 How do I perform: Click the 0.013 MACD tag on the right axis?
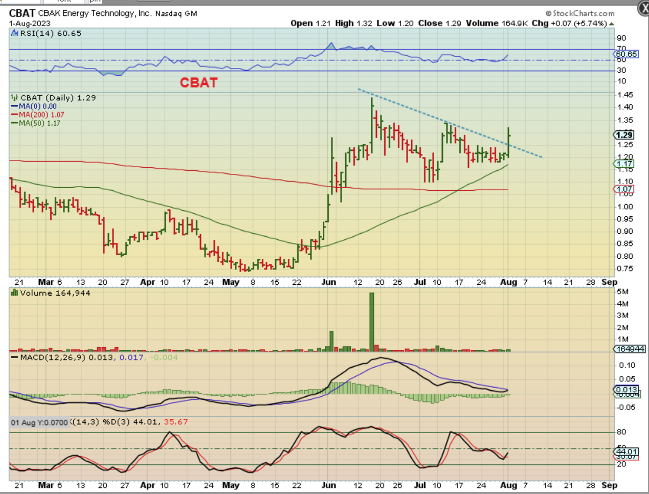coord(626,390)
